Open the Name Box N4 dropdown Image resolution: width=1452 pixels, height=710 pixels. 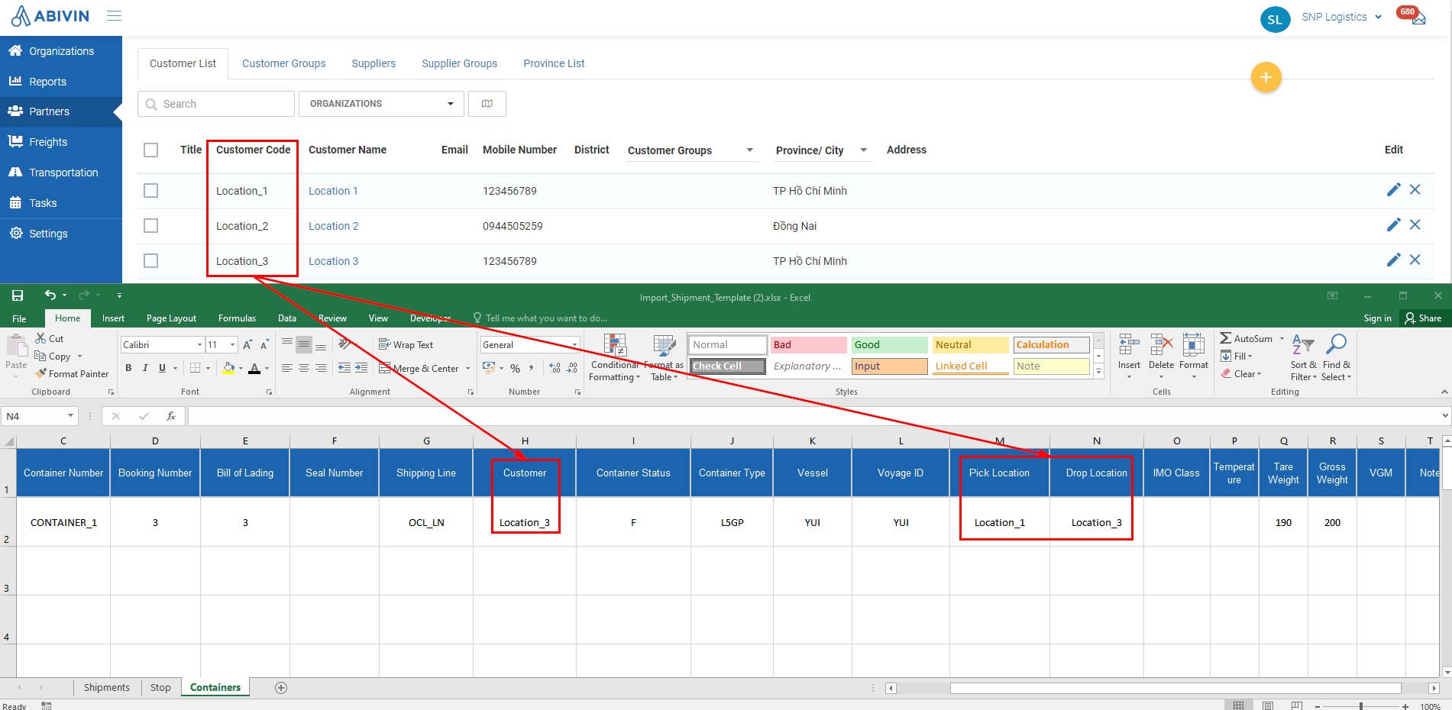pyautogui.click(x=70, y=416)
